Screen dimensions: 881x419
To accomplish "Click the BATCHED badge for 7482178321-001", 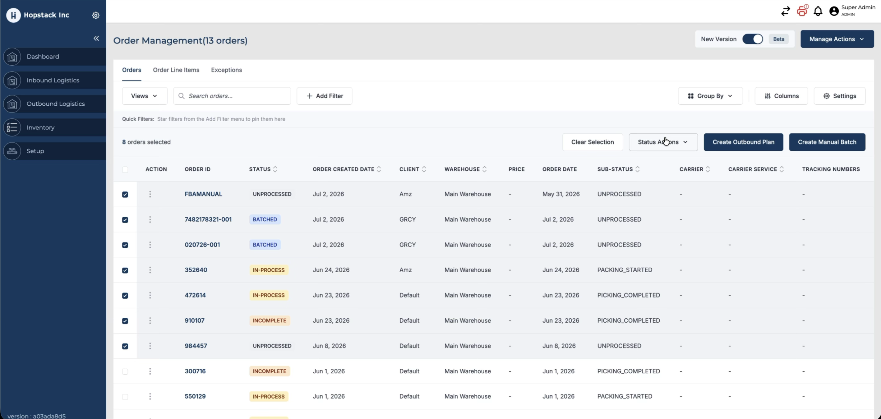I will click(x=265, y=219).
